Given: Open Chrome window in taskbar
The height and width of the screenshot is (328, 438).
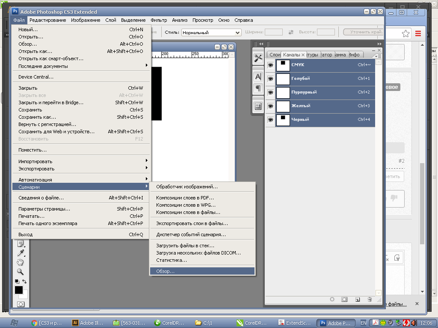Looking at the screenshot, I should coord(47,323).
